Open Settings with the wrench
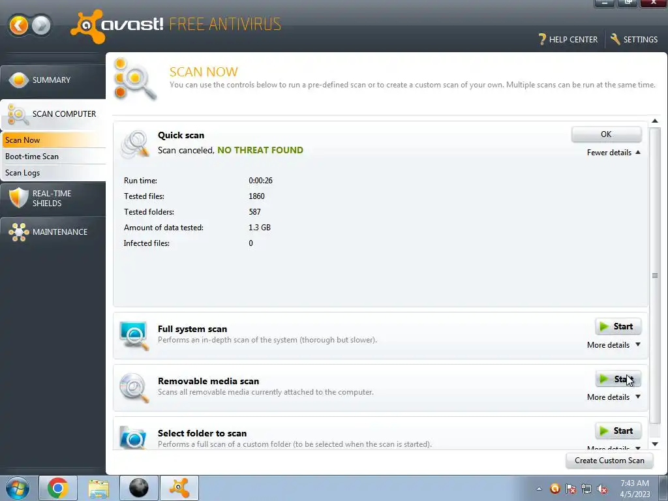 point(634,40)
